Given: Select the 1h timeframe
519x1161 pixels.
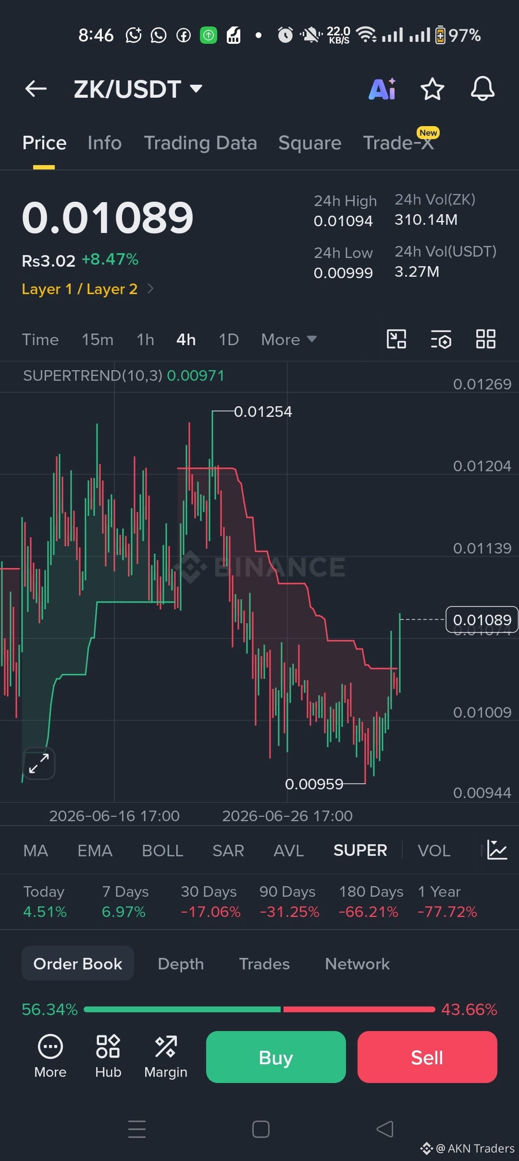Looking at the screenshot, I should (145, 339).
